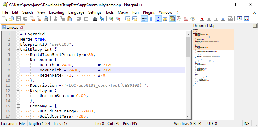Open the Language menu
The width and height of the screenshot is (258, 127).
pos(76,12)
